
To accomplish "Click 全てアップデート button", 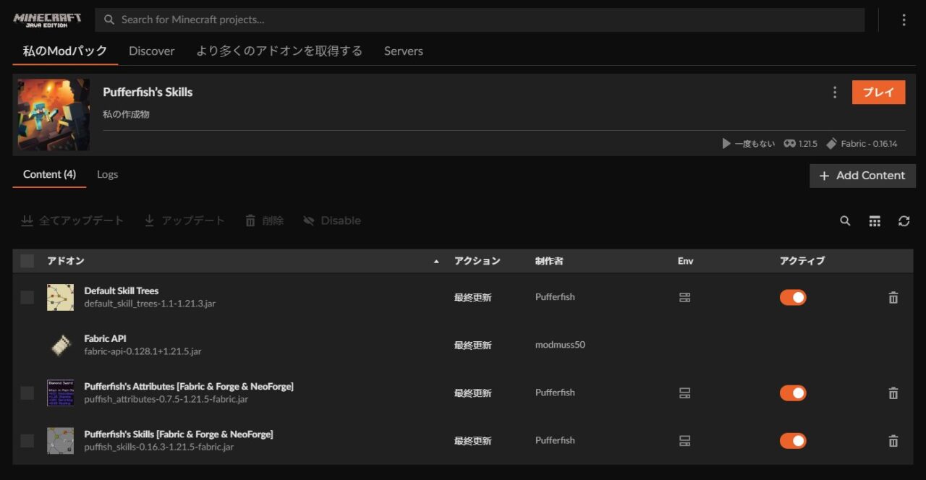I will (x=72, y=220).
